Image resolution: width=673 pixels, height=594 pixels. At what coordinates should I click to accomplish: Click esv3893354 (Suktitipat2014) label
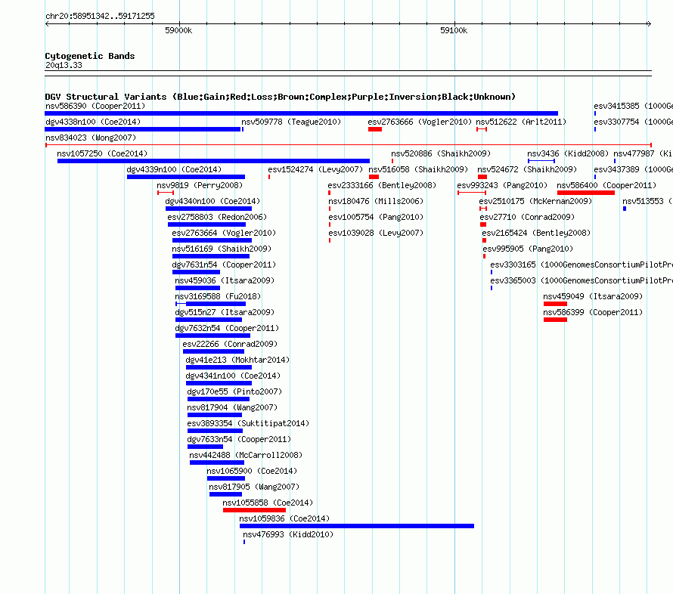coord(248,423)
